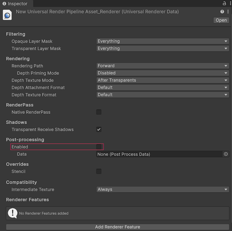
Task: Click the Post Process Data field
Action: tap(159, 154)
